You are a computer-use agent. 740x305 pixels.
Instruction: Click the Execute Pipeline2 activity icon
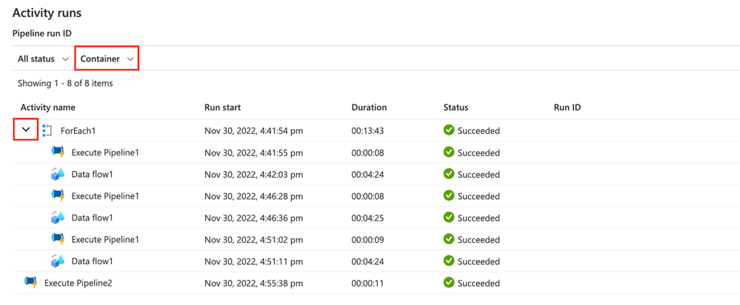click(x=30, y=283)
